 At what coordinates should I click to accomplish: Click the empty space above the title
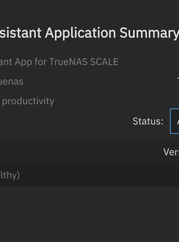(x=89, y=12)
